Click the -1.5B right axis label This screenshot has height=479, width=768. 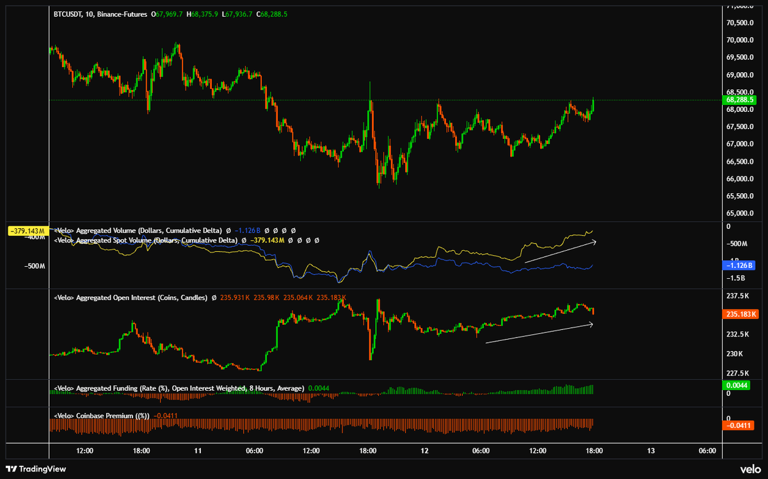coord(735,278)
